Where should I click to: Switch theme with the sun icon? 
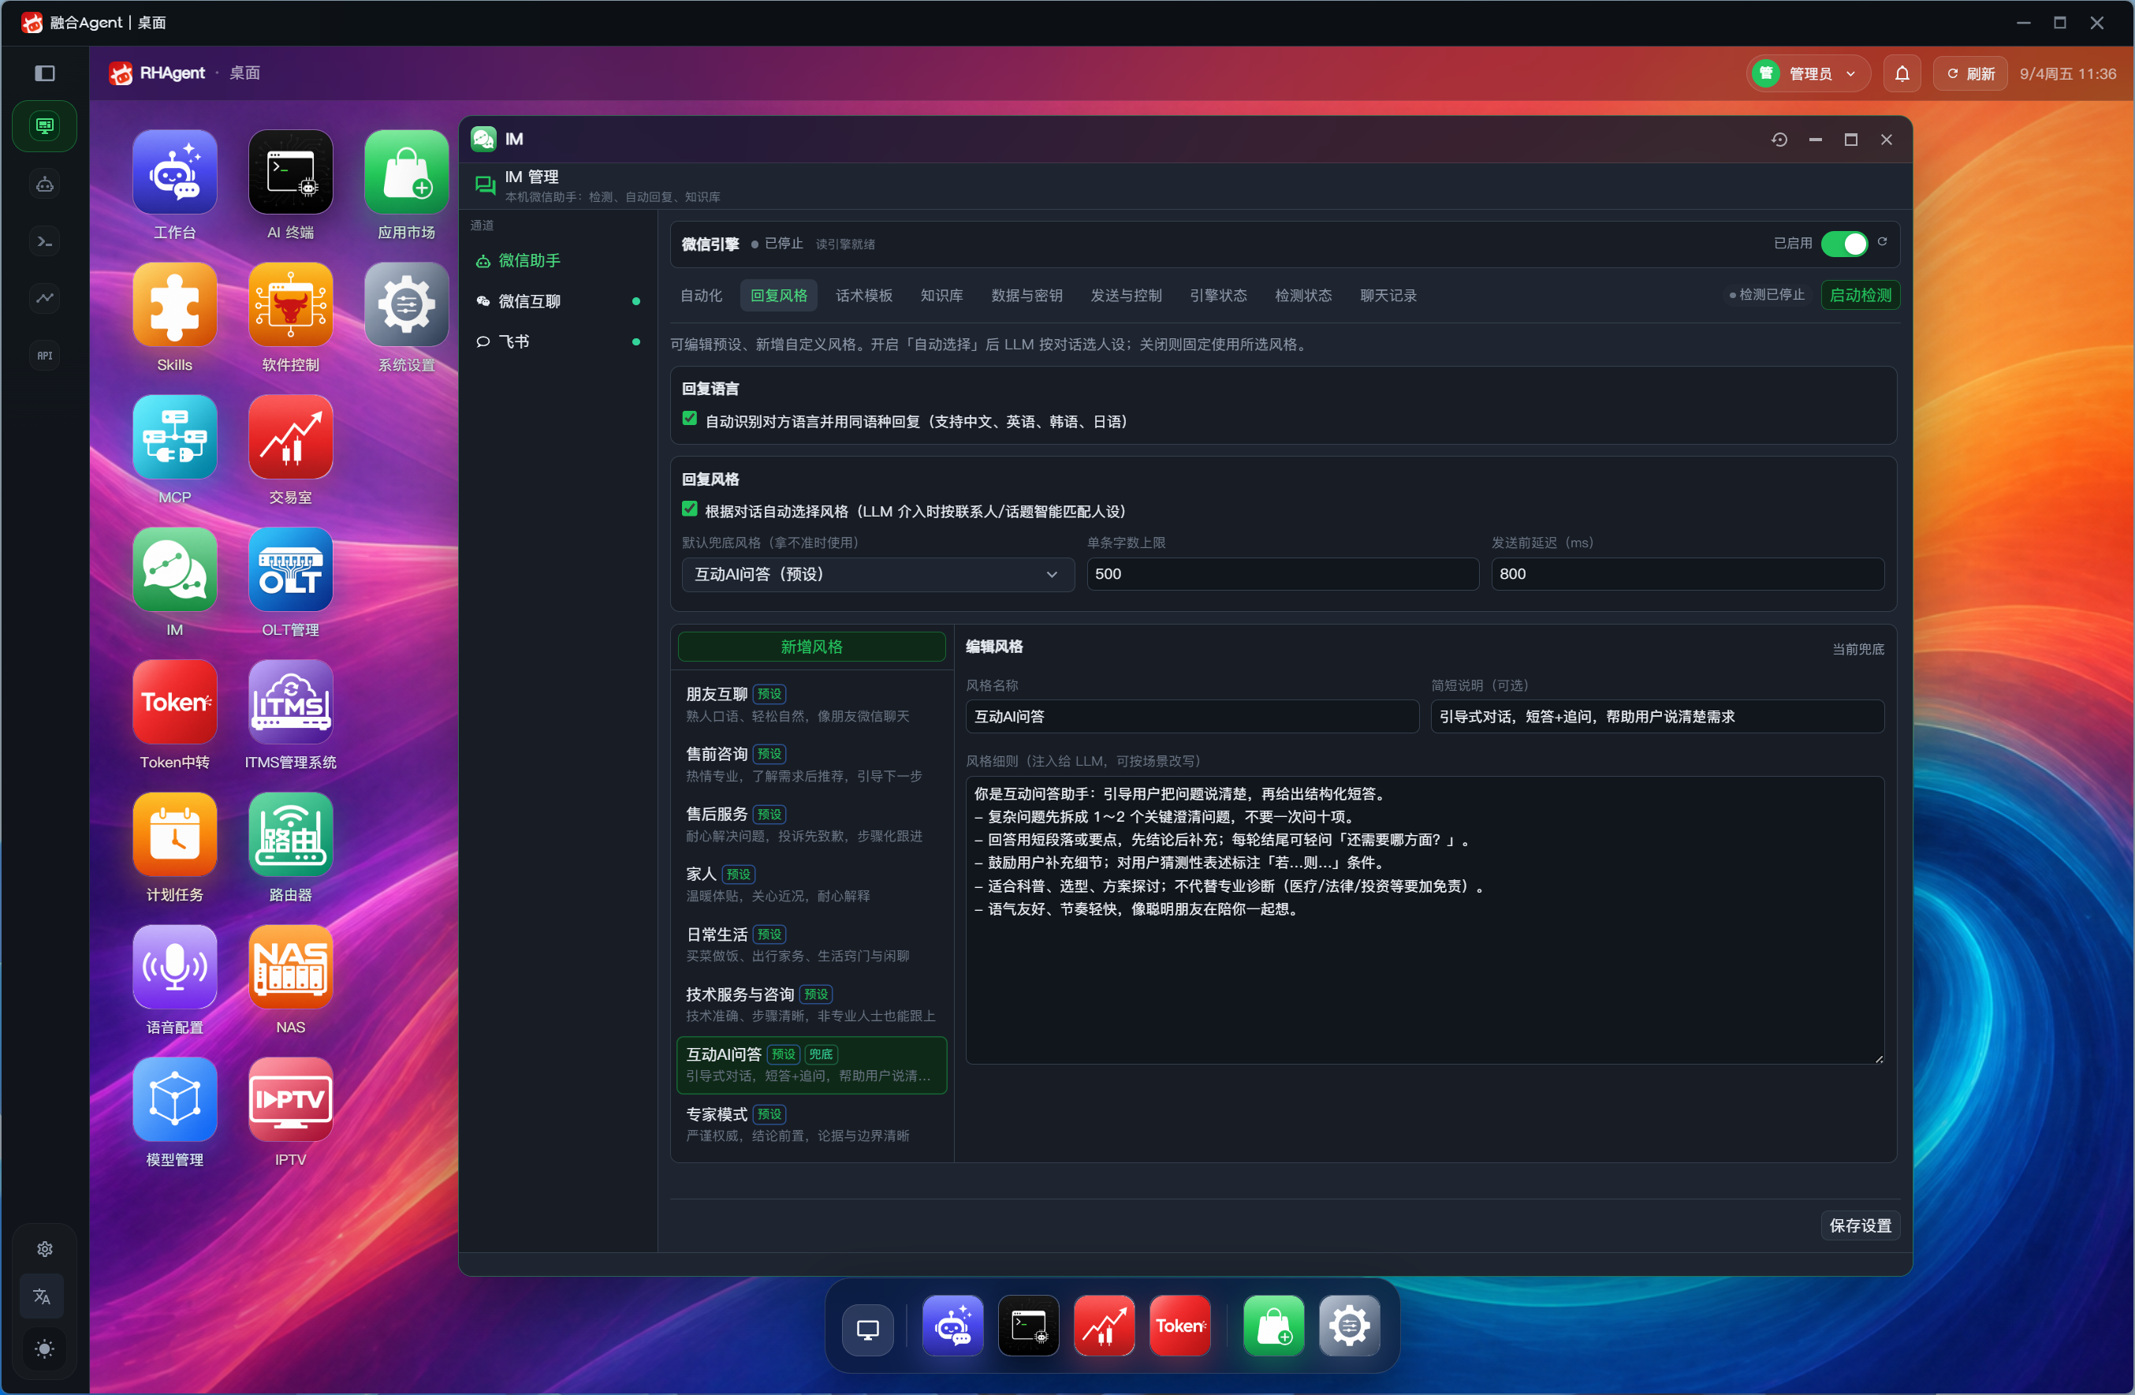tap(43, 1349)
